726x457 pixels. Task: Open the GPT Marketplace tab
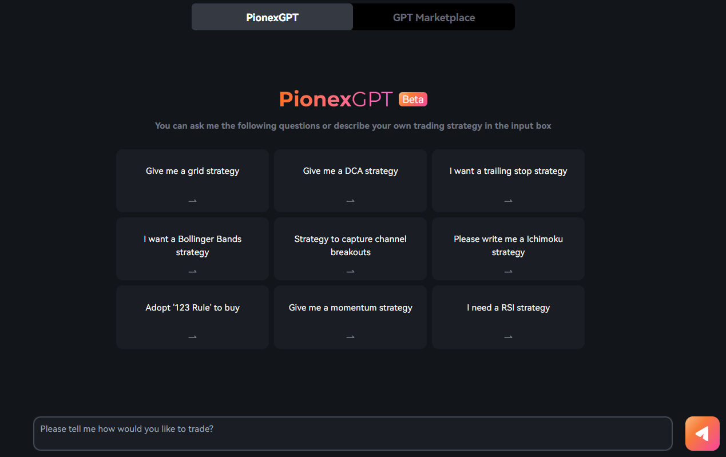coord(434,17)
